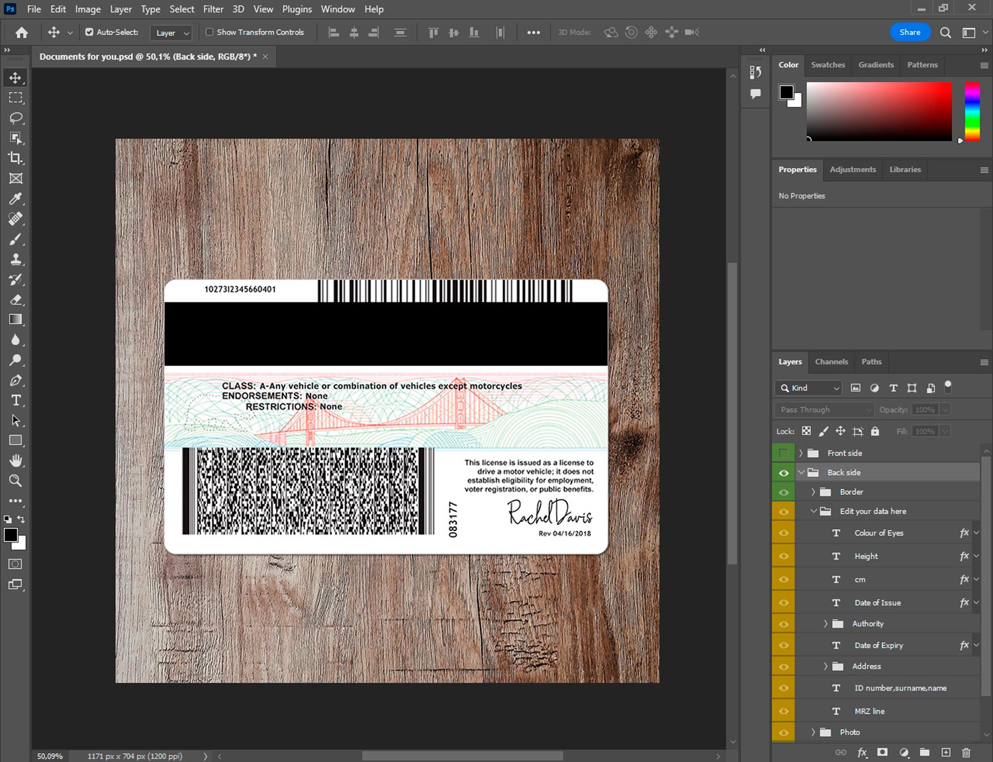Select the Clone Stamp tool
Viewport: 993px width, 762px height.
[16, 259]
